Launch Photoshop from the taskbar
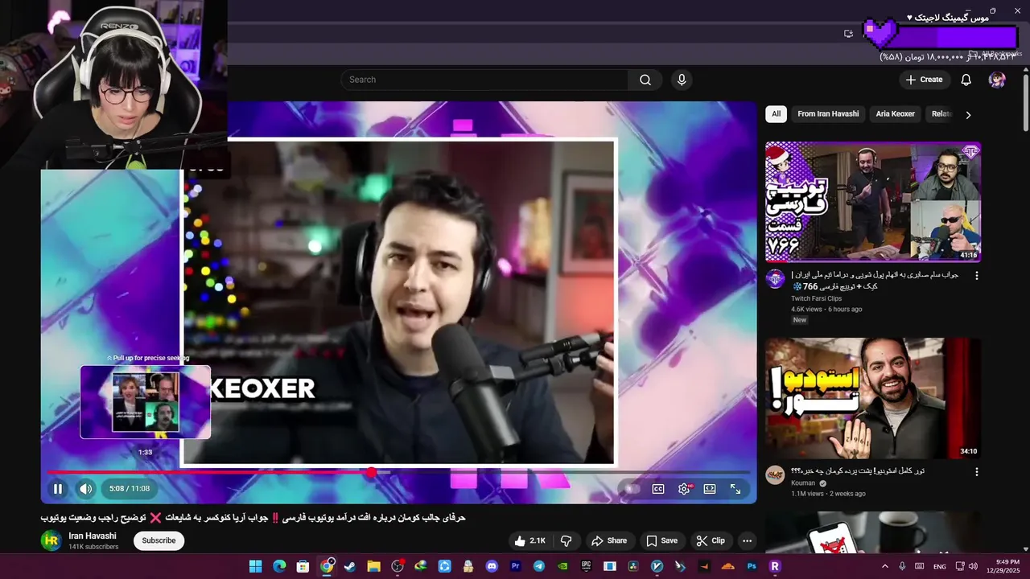Image resolution: width=1030 pixels, height=579 pixels. [752, 566]
